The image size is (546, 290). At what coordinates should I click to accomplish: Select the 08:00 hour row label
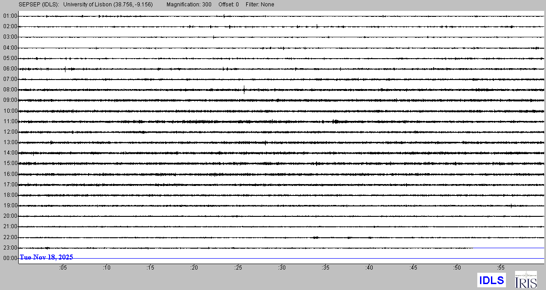point(10,90)
